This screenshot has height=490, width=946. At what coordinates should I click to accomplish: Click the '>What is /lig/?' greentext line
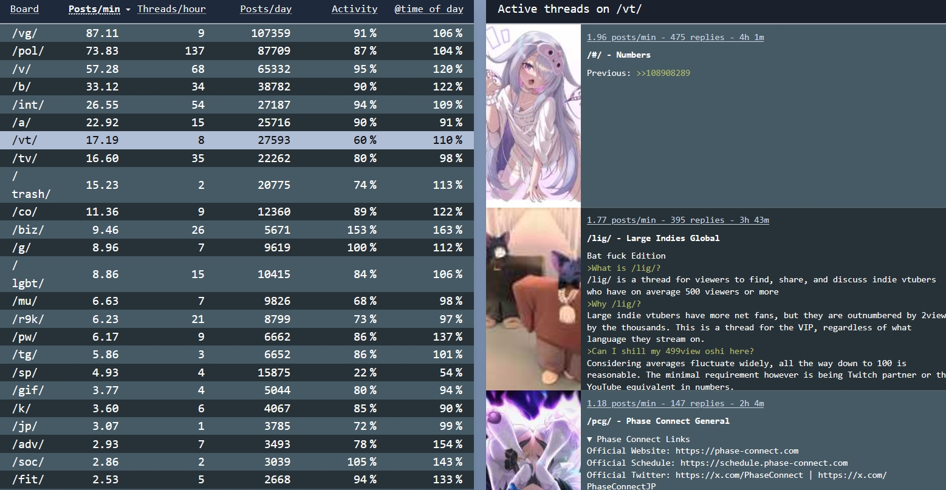pyautogui.click(x=623, y=268)
